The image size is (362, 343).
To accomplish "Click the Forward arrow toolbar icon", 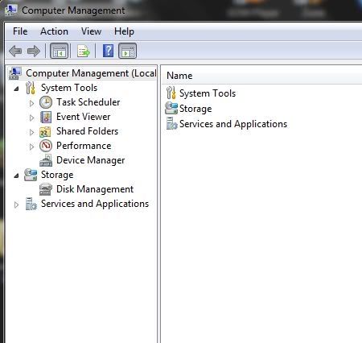I will tap(34, 51).
